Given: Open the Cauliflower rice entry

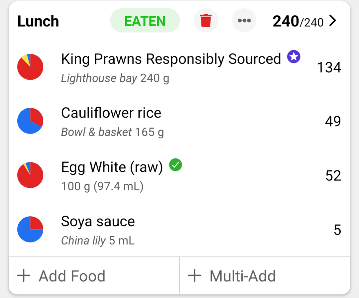Looking at the screenshot, I should (179, 121).
